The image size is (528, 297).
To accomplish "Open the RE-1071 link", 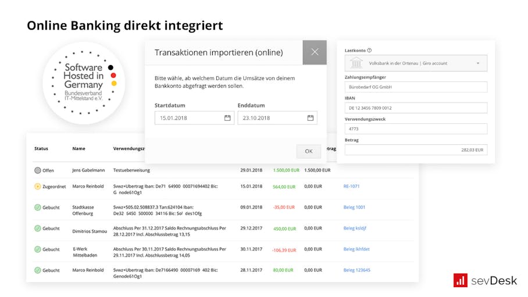I will [x=351, y=186].
